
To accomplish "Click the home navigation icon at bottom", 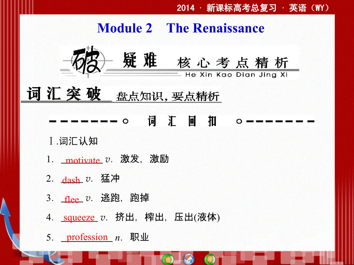I will [189, 258].
